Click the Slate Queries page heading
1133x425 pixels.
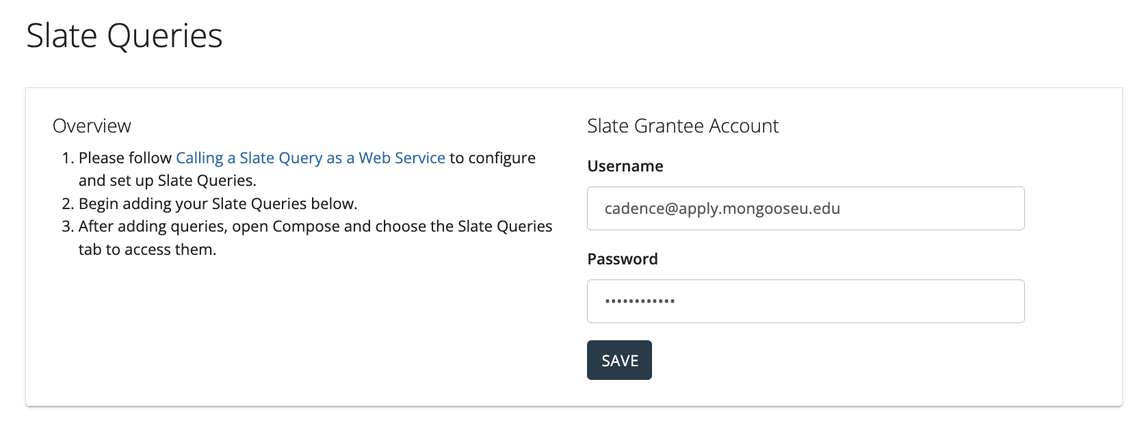click(125, 36)
